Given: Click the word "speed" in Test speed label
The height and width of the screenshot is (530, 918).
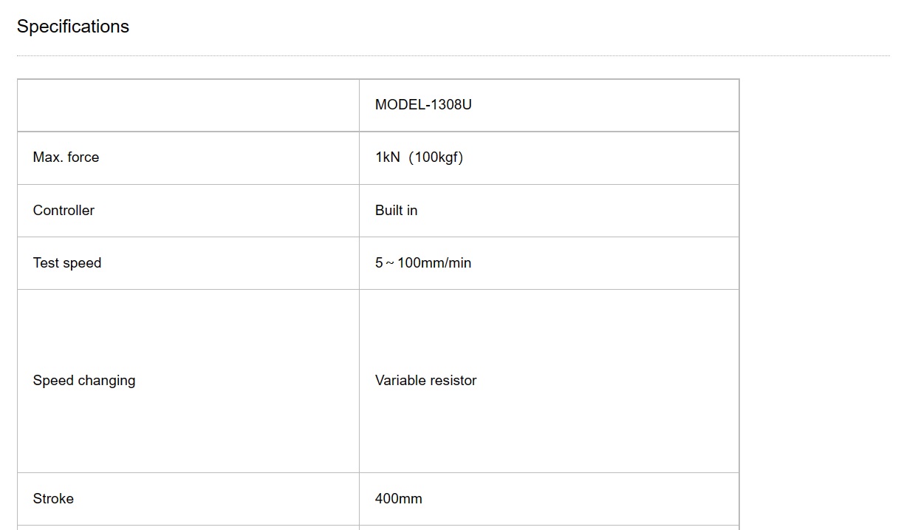Looking at the screenshot, I should [x=83, y=263].
